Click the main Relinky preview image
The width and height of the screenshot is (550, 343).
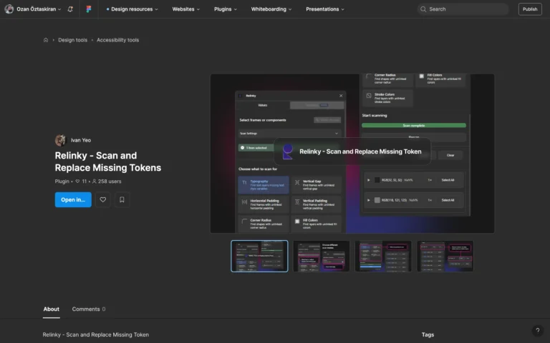coord(352,154)
